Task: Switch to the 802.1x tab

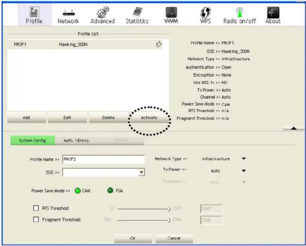Action: tap(121, 140)
